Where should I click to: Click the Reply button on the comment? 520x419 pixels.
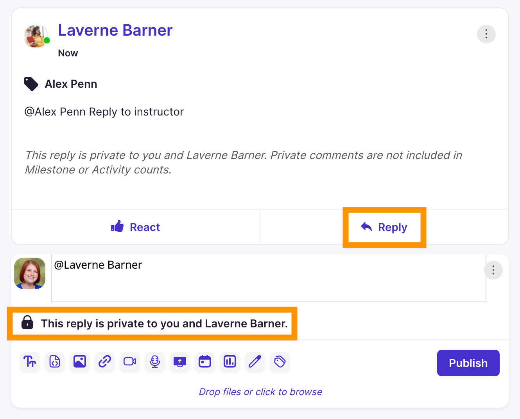384,227
